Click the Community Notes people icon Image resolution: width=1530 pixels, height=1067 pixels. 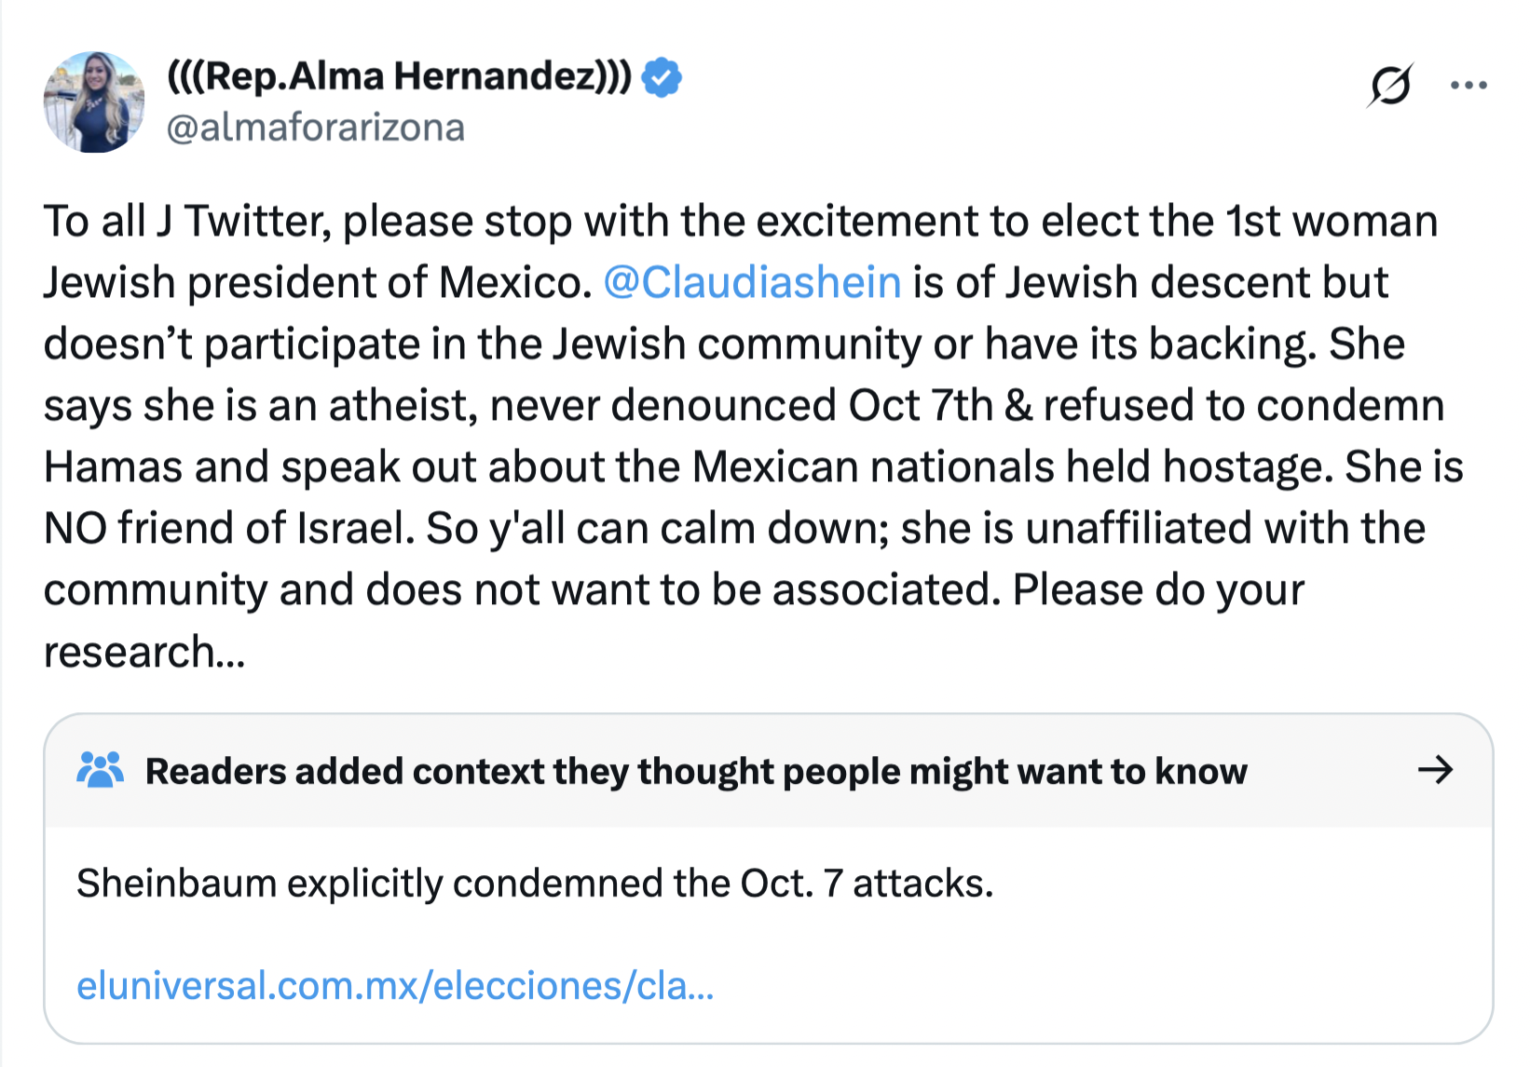pos(100,770)
